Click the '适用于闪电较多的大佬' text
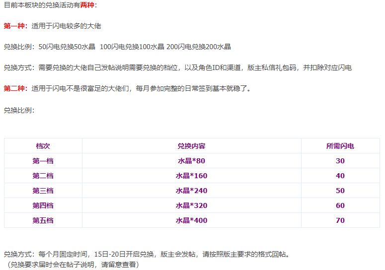The image size is (385, 270). pyautogui.click(x=66, y=26)
